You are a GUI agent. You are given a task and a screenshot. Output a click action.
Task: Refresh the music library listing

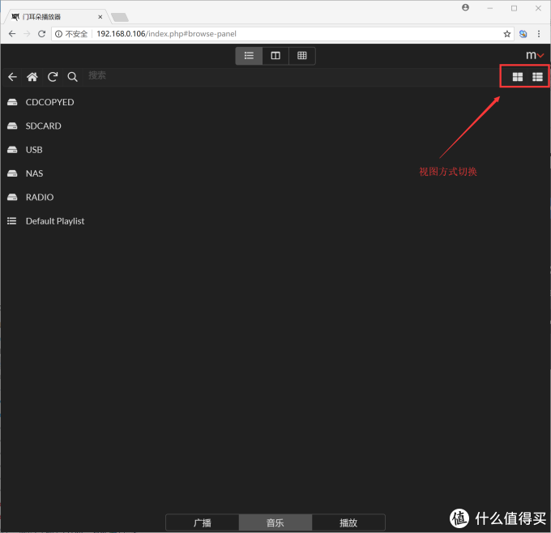(x=53, y=77)
